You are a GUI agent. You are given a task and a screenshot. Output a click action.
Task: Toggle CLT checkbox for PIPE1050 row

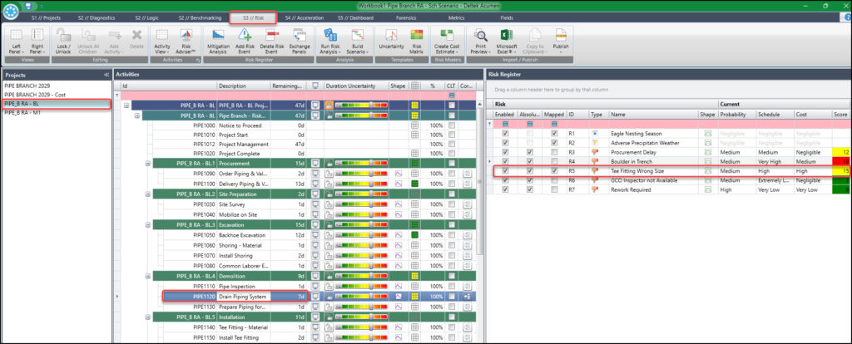click(450, 235)
